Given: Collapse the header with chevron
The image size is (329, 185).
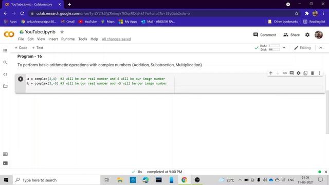Looking at the screenshot, I should click(x=321, y=48).
